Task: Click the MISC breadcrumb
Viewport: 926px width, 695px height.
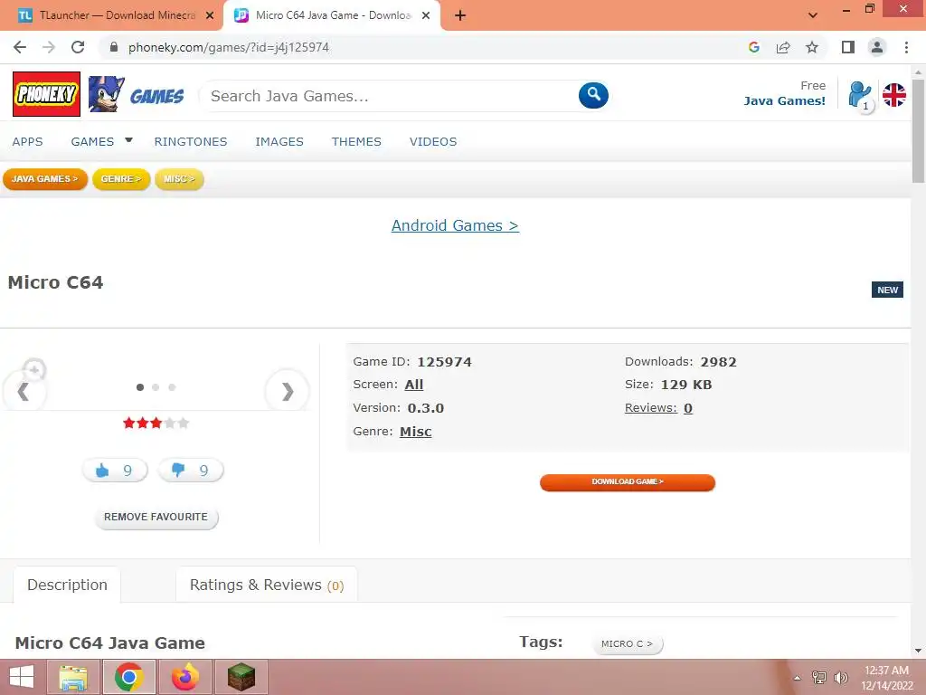Action: coord(179,179)
